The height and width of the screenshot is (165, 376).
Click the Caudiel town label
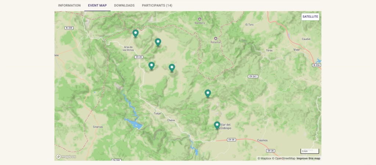[306, 39]
